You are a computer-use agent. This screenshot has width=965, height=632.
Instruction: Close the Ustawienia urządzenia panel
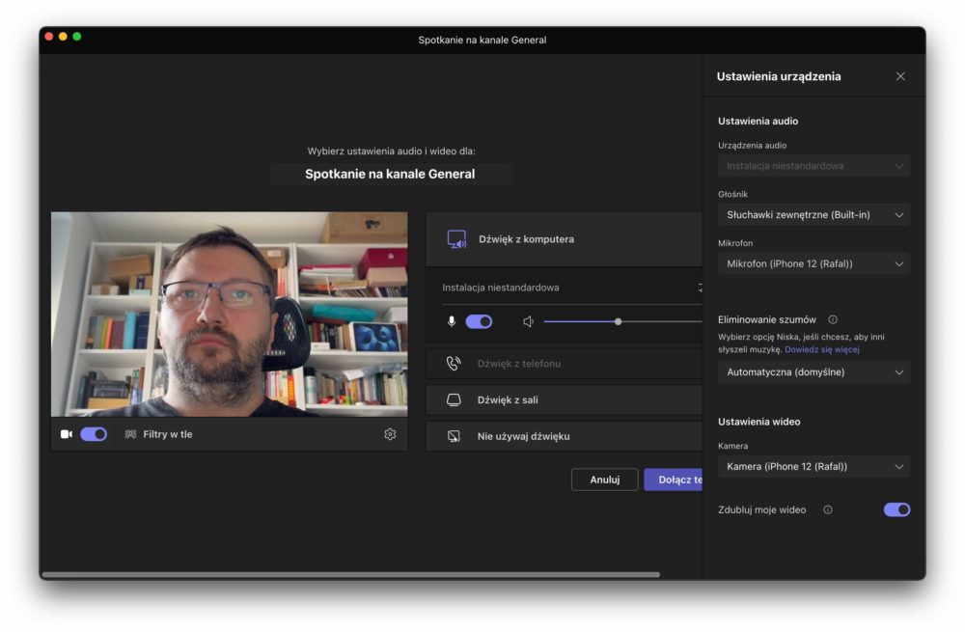tap(900, 76)
